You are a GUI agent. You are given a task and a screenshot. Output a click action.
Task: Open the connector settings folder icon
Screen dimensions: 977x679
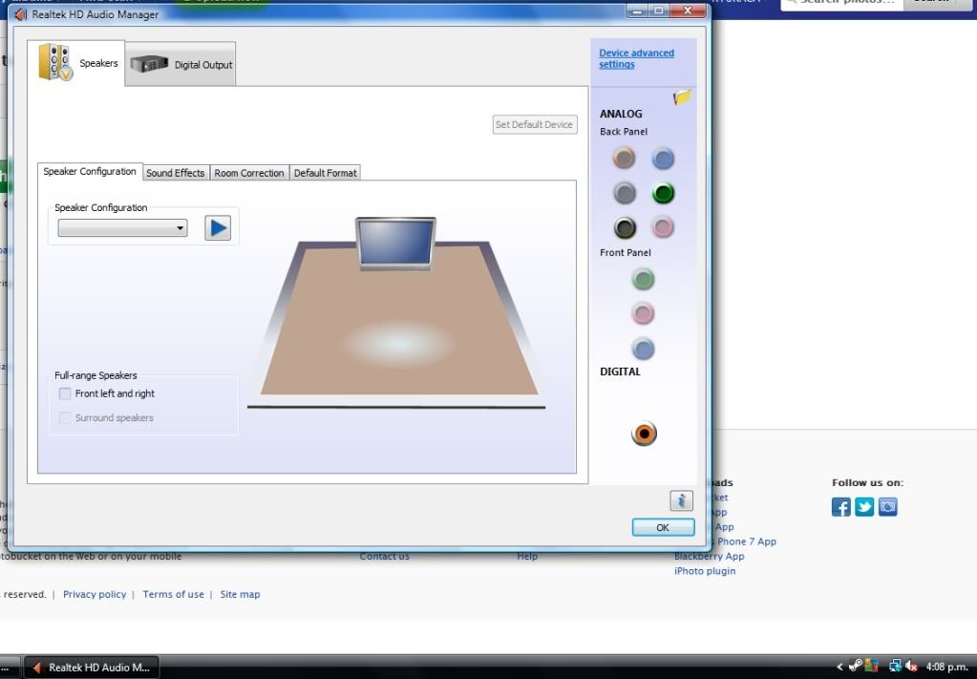coord(682,97)
